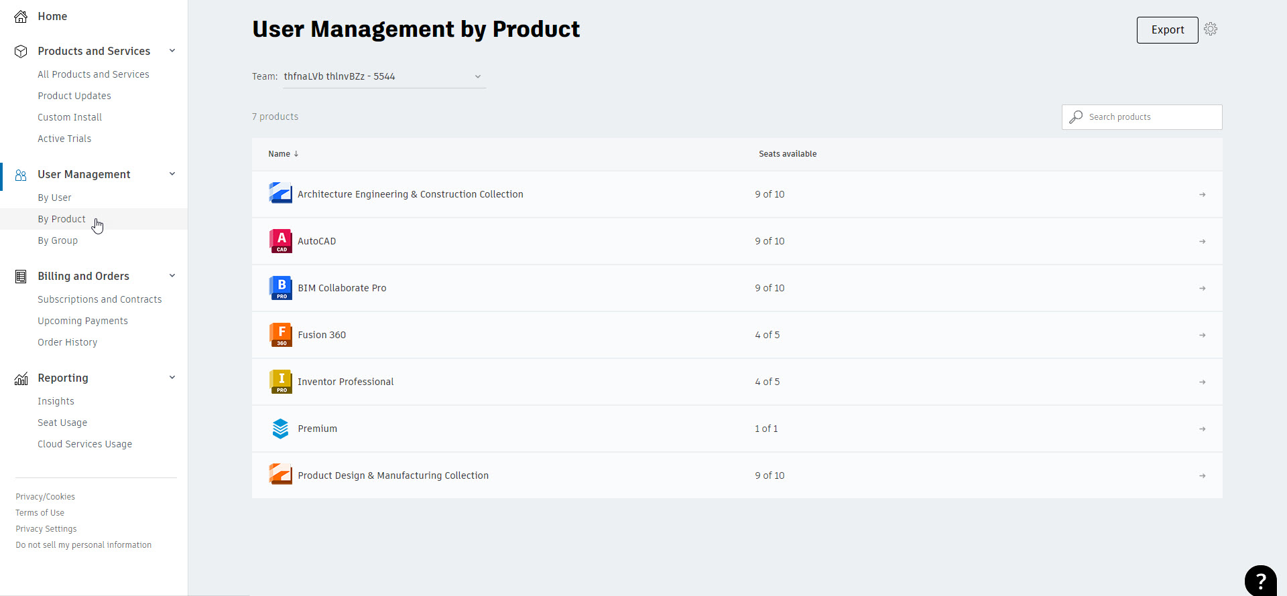Open the Privacy Settings link

[x=46, y=529]
